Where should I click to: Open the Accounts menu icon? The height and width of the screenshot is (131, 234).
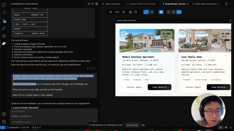[4, 114]
